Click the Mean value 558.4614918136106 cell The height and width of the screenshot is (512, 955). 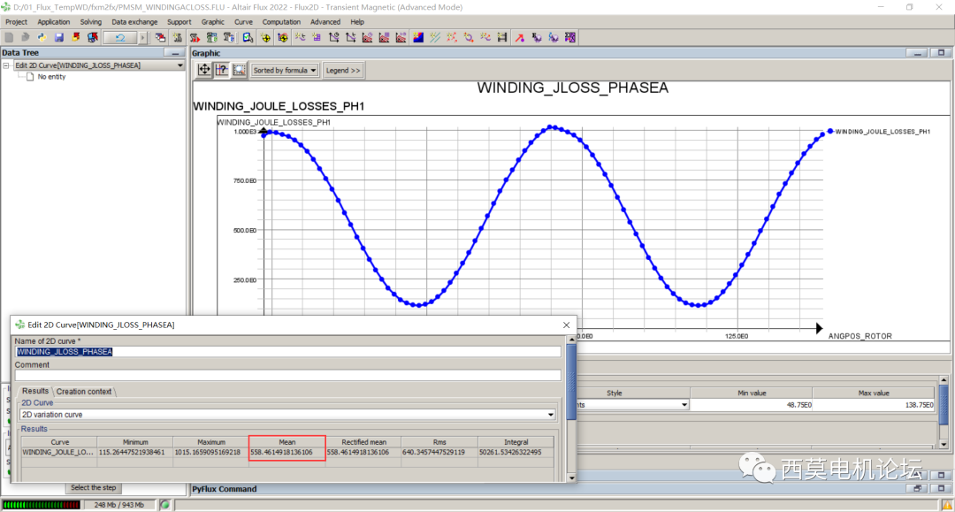coord(287,453)
